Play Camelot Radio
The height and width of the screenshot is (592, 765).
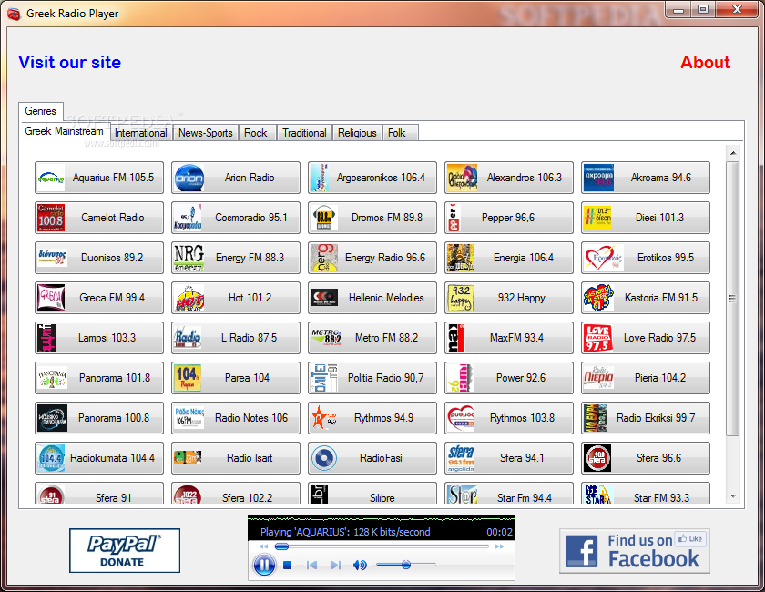(x=99, y=218)
